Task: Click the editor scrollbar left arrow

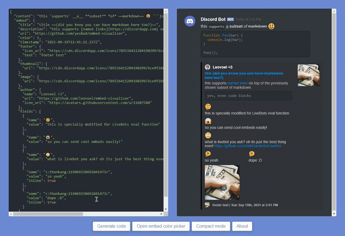Action: (11, 214)
